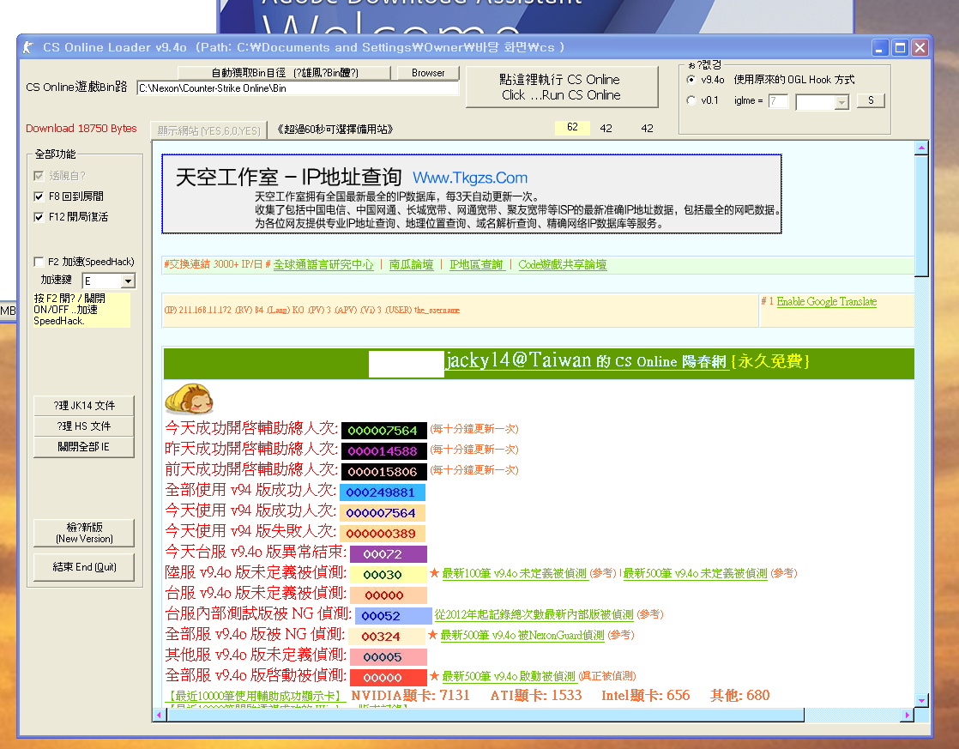Screen dimensions: 959x749
Task: Click the 00052 internal test NG counter
Action: pyautogui.click(x=394, y=616)
